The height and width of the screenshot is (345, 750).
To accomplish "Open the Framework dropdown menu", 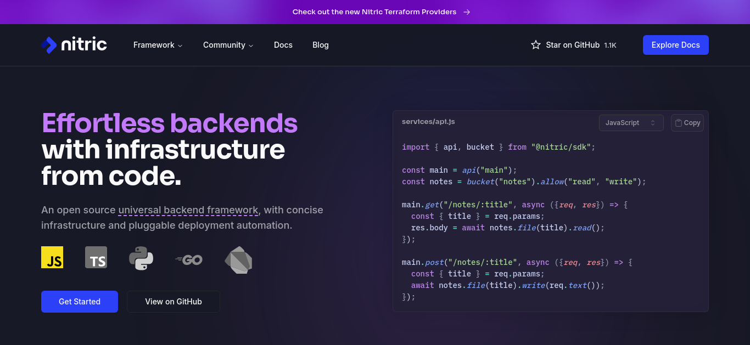I will coord(158,45).
